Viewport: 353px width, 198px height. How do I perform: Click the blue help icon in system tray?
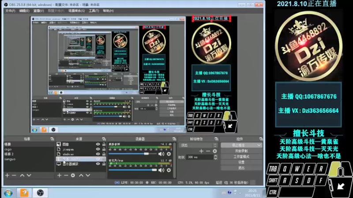pyautogui.click(x=229, y=192)
